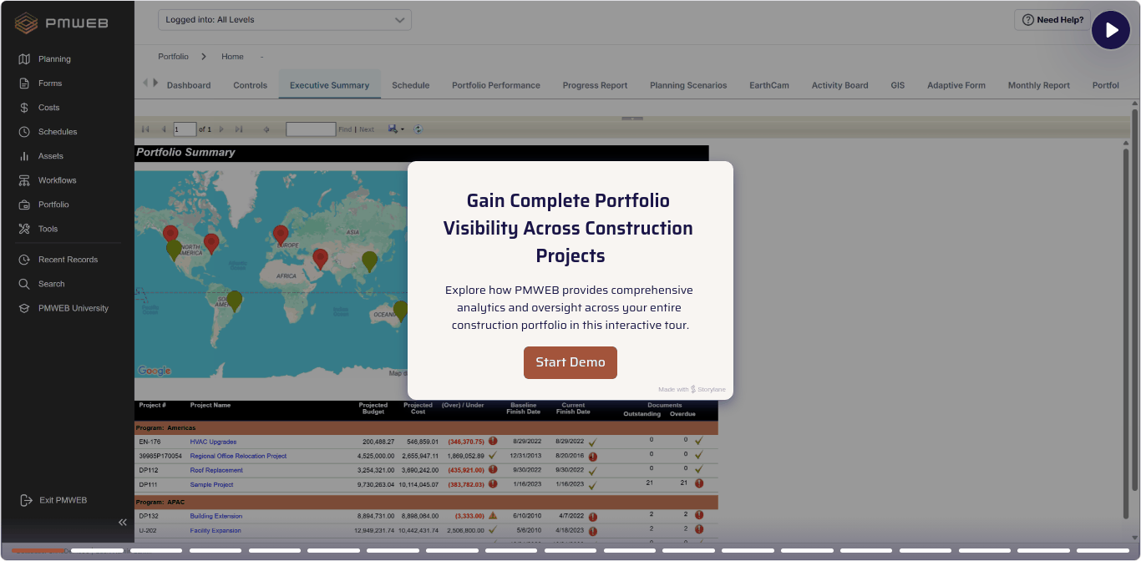
Task: Click the red map pin over Europe
Action: click(x=281, y=235)
